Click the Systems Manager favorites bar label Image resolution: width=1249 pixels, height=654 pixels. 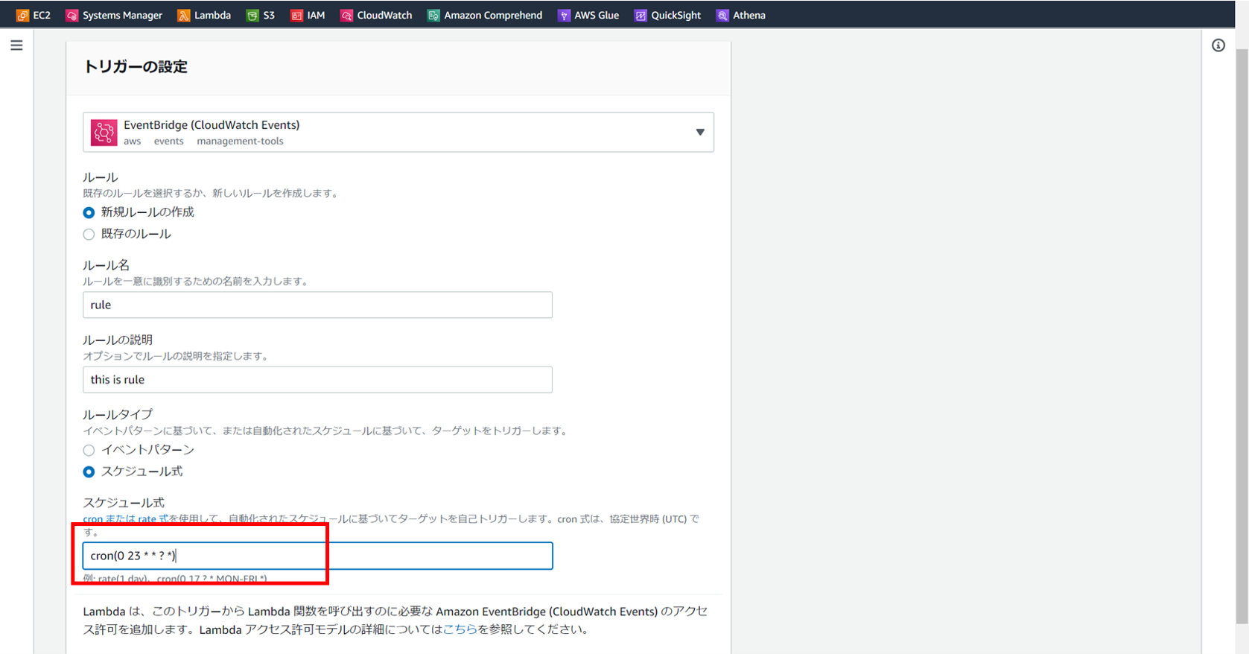(x=122, y=15)
